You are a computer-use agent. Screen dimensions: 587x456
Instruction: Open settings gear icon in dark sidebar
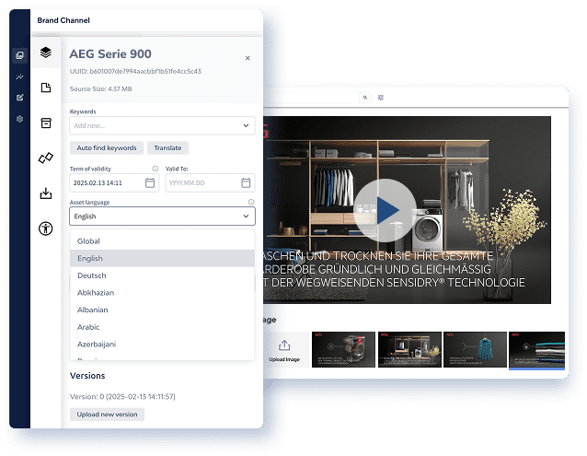click(19, 119)
